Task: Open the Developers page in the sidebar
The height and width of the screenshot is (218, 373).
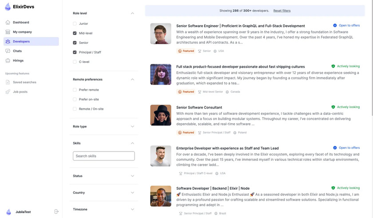Action: pyautogui.click(x=21, y=42)
